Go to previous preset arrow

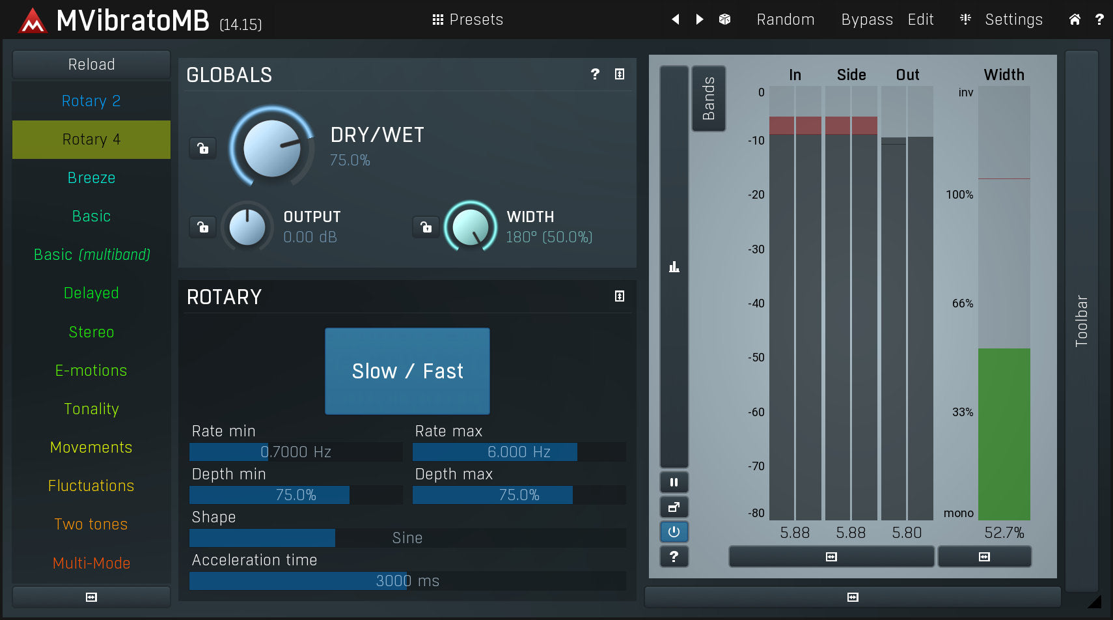coord(676,20)
